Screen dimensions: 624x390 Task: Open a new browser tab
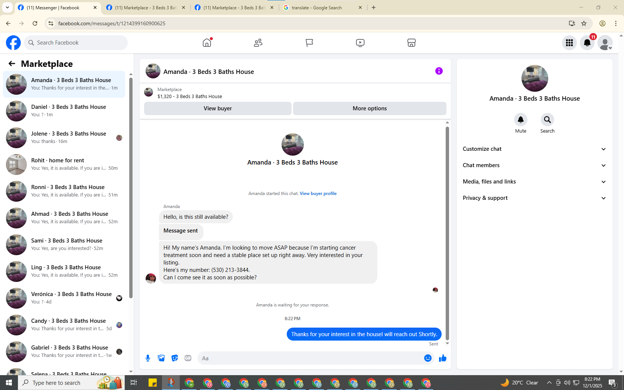[374, 7]
